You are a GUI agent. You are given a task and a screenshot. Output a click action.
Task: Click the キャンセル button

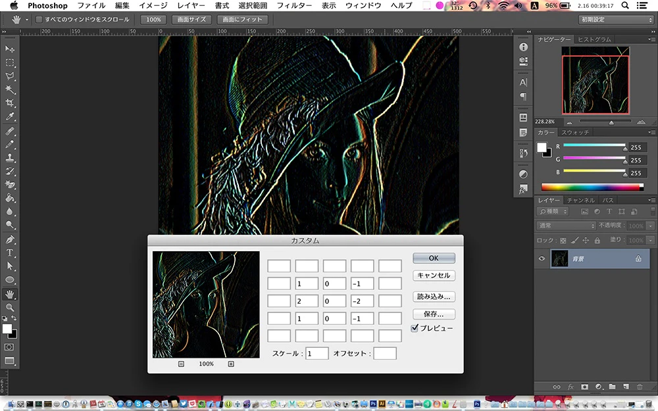click(x=434, y=276)
